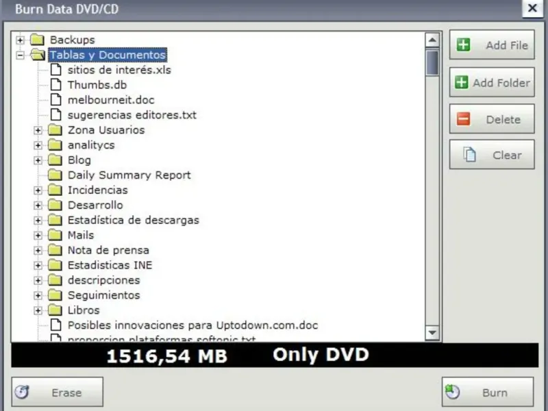
Task: Click the vertical scrollbar thumb
Action: click(432, 62)
